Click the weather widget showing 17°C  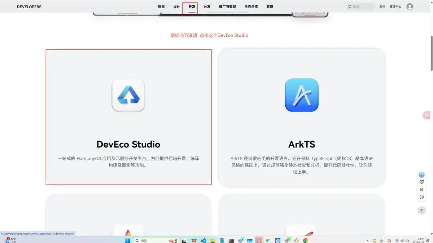(9, 240)
